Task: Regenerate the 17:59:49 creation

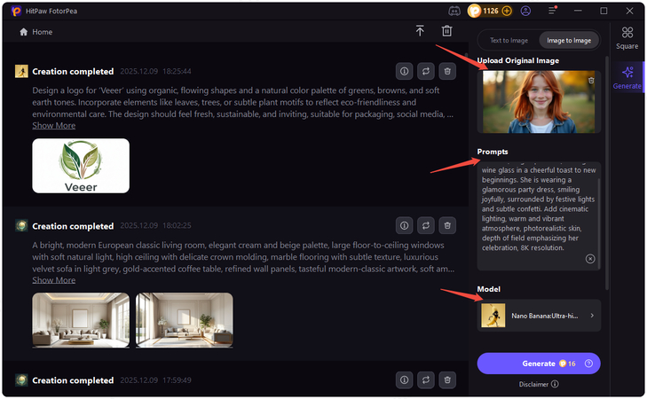Action: point(426,380)
